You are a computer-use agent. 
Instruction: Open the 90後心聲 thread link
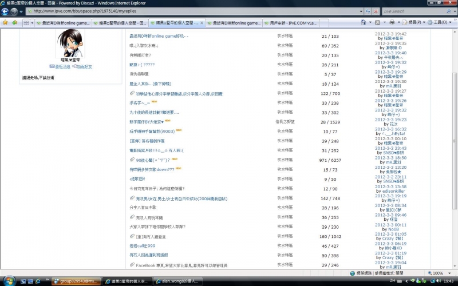(153, 160)
